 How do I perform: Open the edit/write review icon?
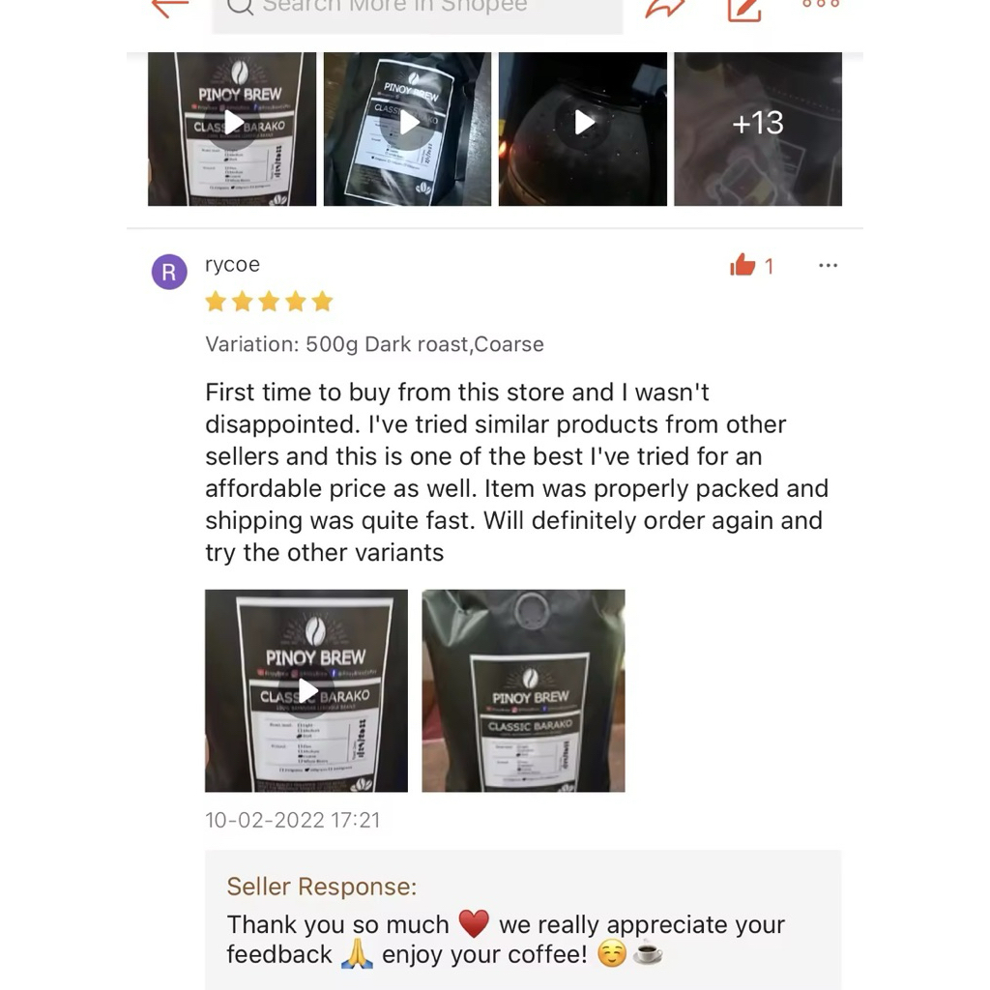point(744,8)
